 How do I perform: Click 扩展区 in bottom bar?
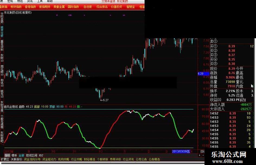click(x=5, y=159)
